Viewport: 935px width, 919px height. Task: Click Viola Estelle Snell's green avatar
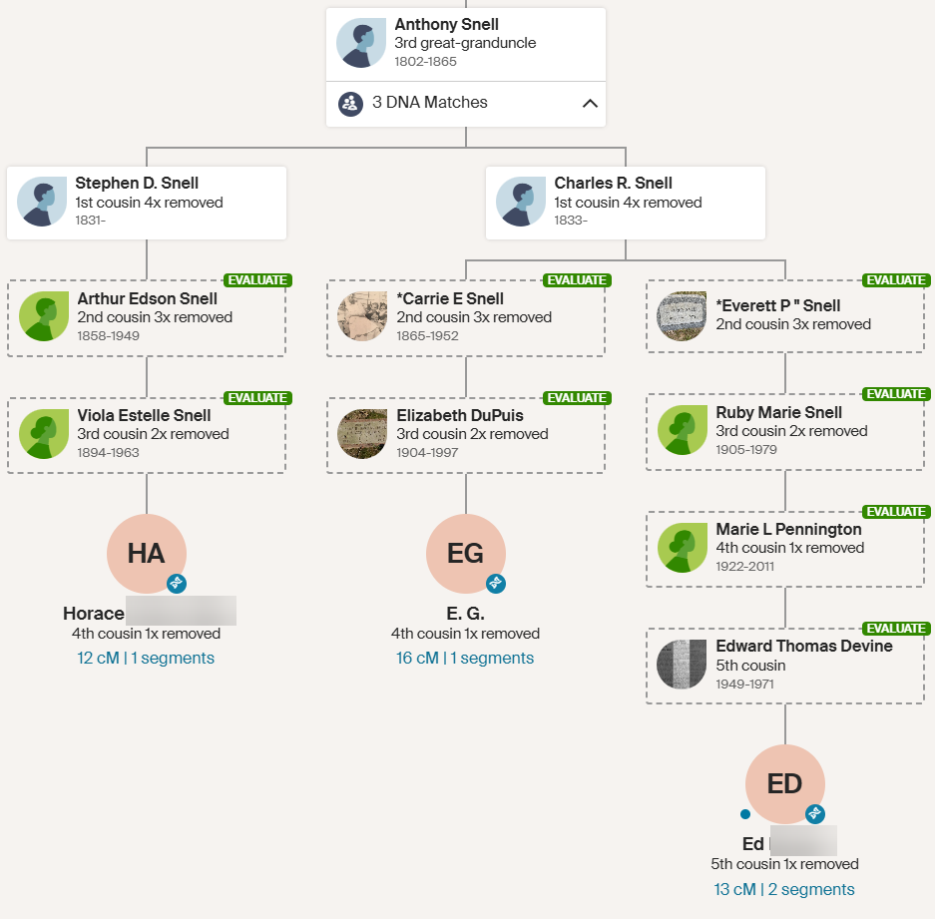(x=43, y=434)
